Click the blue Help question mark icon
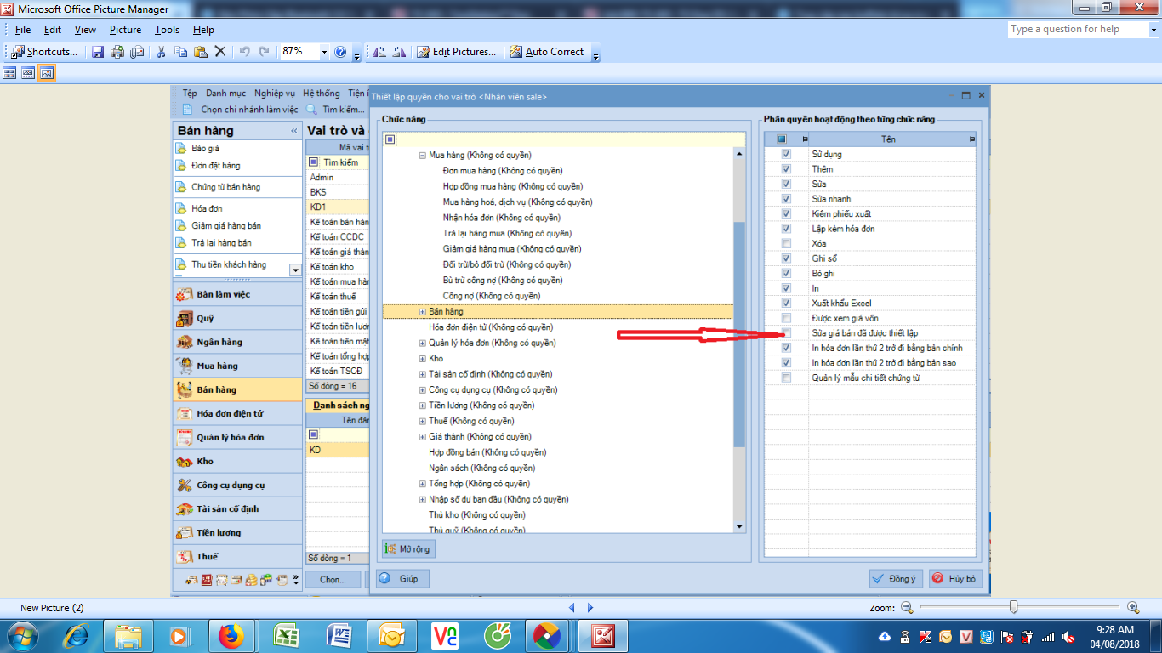Screen dimensions: 1162x653 340,52
